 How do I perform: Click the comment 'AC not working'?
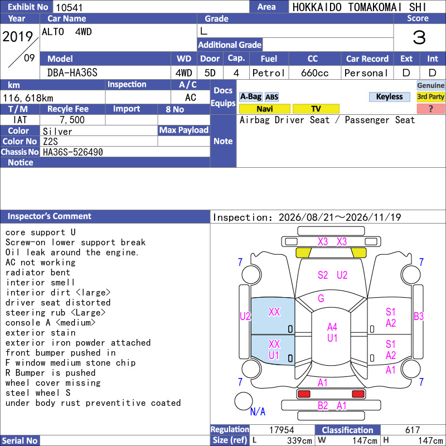coord(40,262)
